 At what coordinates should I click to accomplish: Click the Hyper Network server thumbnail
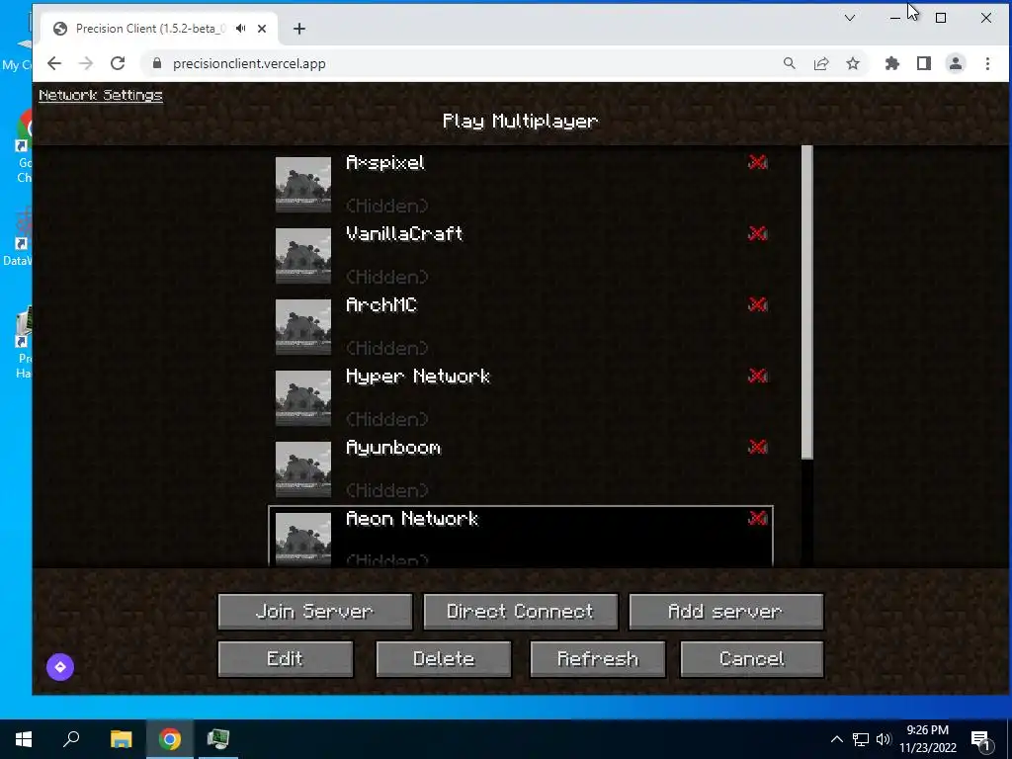tap(303, 398)
